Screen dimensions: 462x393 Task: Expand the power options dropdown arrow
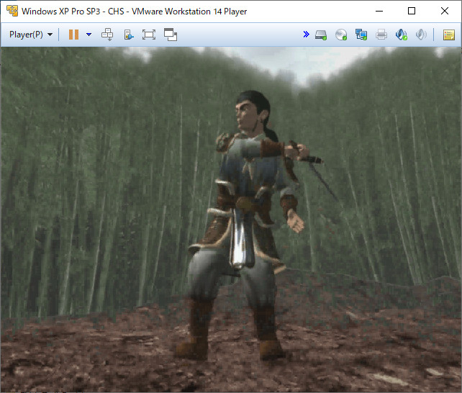click(89, 35)
